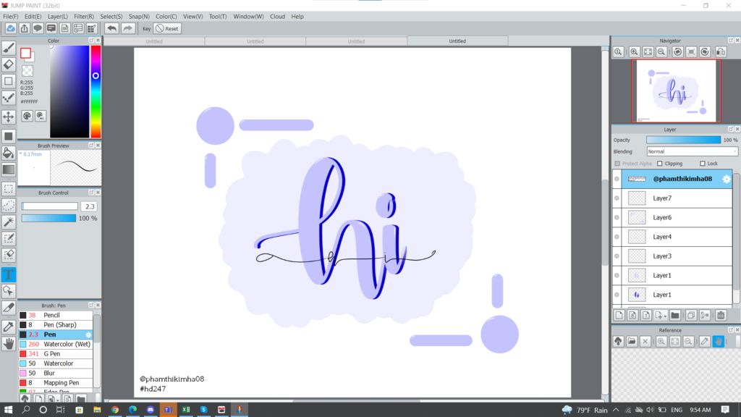
Task: Select the dot-line Pen tool
Action: (x=9, y=98)
